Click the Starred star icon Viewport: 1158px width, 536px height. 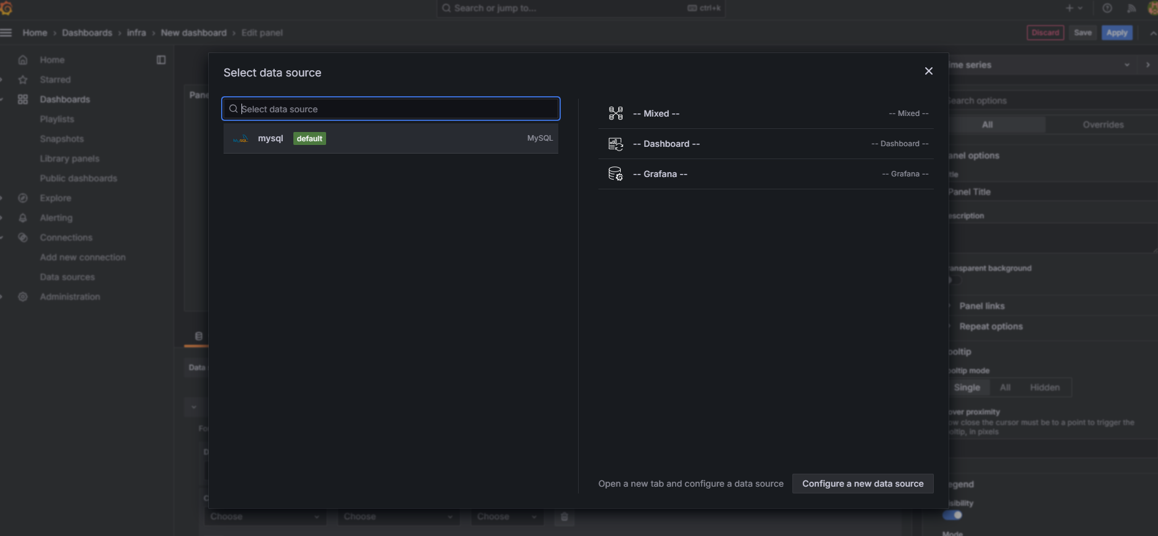point(23,80)
